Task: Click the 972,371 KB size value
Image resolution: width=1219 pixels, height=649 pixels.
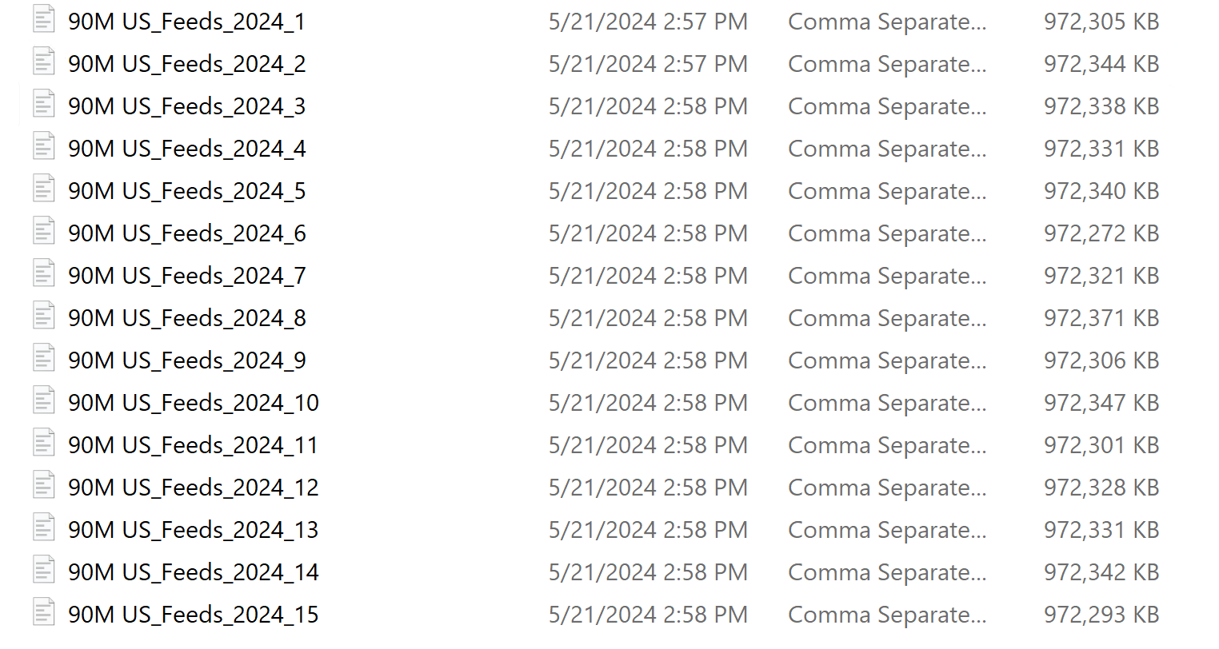Action: click(1101, 318)
